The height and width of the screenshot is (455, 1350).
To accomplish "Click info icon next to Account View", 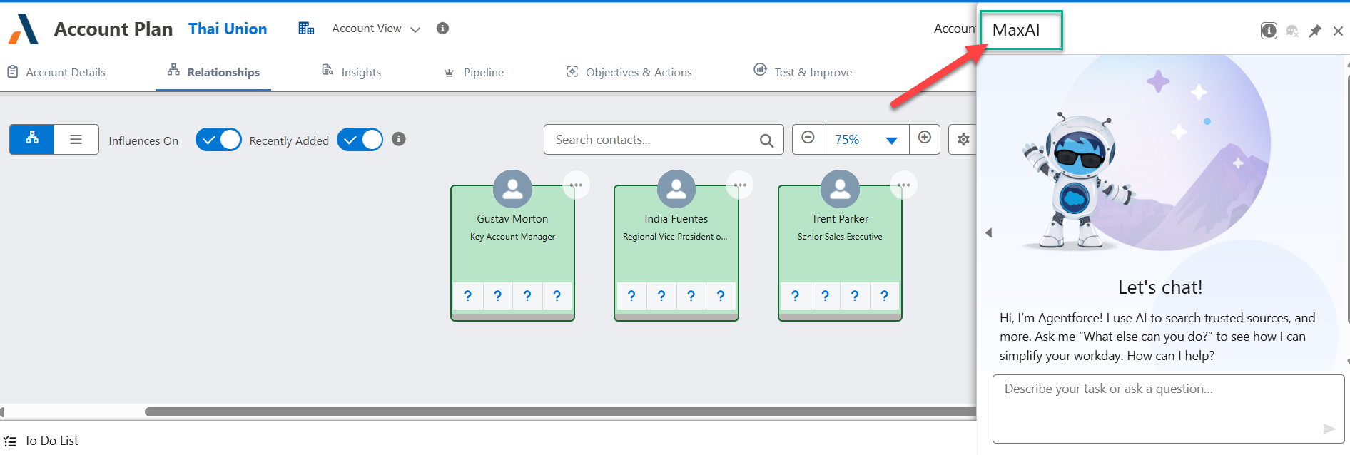I will (442, 29).
